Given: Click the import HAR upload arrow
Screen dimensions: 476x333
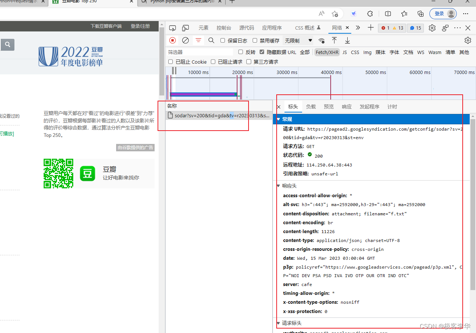Looking at the screenshot, I should tap(334, 40).
